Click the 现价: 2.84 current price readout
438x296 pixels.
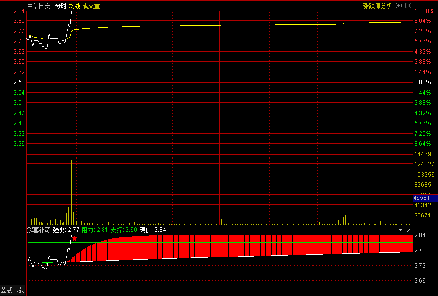pyautogui.click(x=152, y=230)
